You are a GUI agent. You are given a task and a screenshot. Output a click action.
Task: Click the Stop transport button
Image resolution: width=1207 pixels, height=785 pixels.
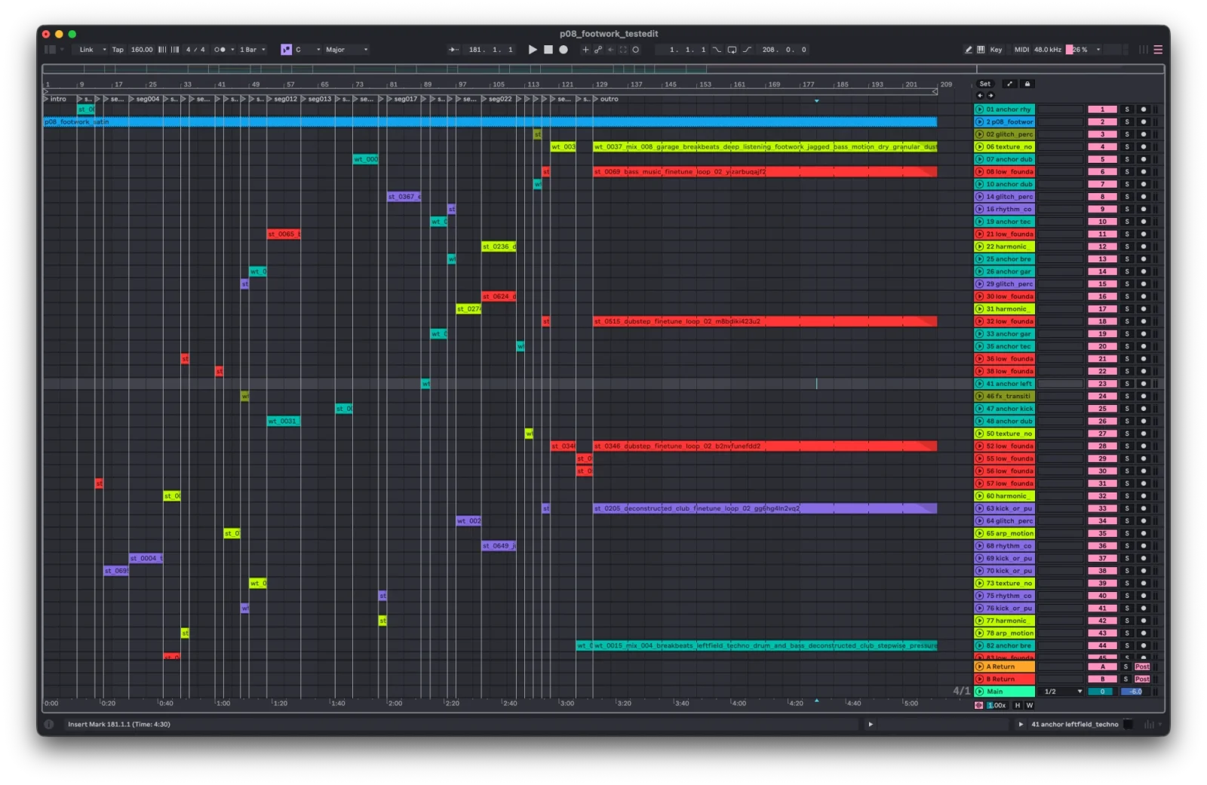click(548, 50)
